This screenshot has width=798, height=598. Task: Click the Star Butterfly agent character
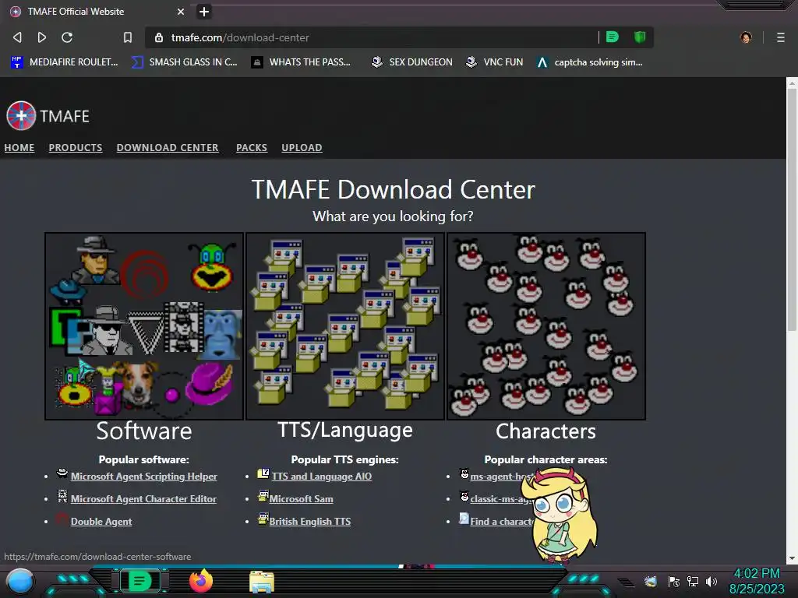pos(560,515)
